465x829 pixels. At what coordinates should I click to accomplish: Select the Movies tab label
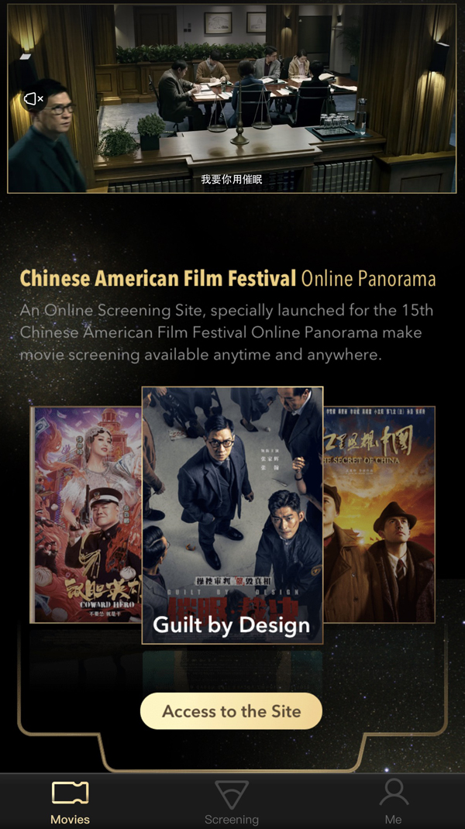[70, 819]
